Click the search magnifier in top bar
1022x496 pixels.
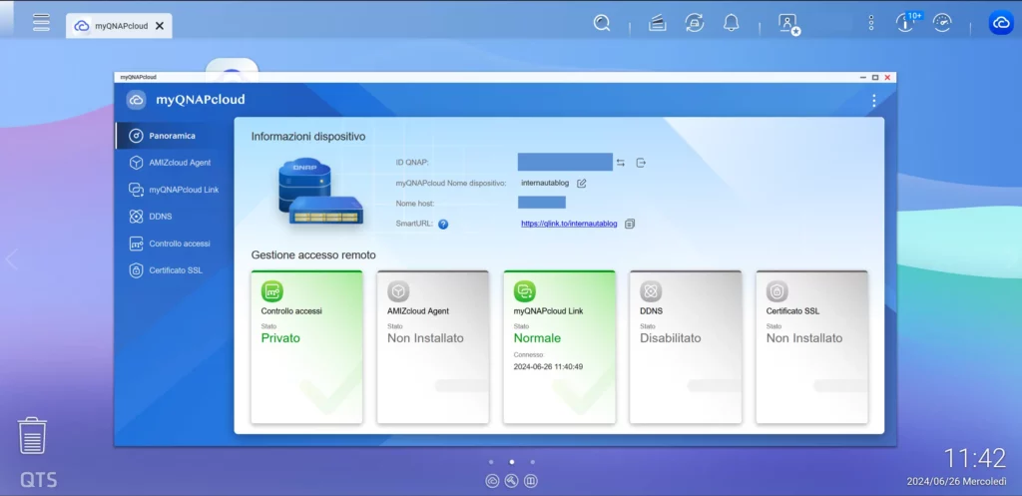tap(602, 23)
